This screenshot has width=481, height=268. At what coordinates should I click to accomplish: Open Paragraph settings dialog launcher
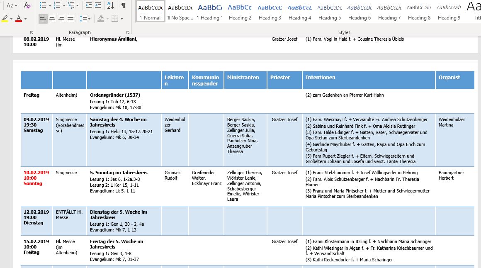[128, 32]
